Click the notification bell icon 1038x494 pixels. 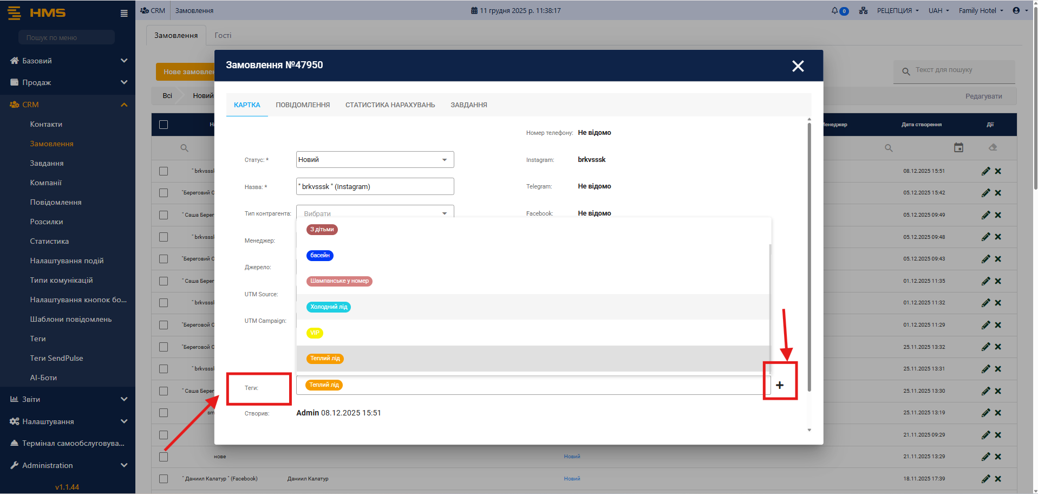point(835,11)
